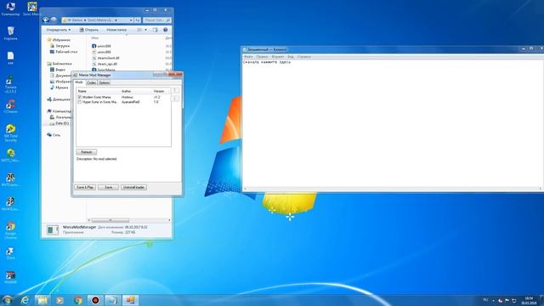
Task: Open Музыка library in Explorer sidebar
Action: tap(59, 88)
